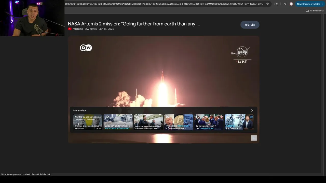326x183 pixels.
Task: Click the DW logo in the video
Action: click(86, 48)
